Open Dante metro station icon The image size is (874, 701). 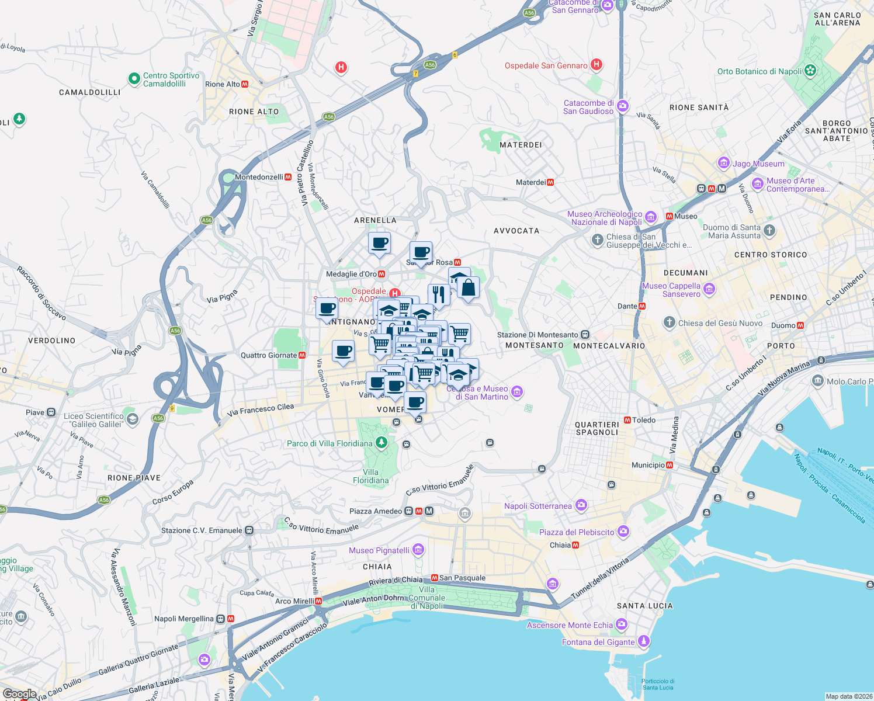[642, 306]
